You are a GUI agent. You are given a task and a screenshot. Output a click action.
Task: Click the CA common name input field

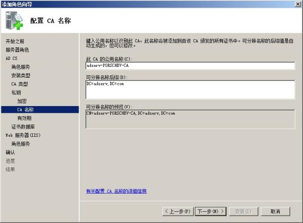point(190,66)
